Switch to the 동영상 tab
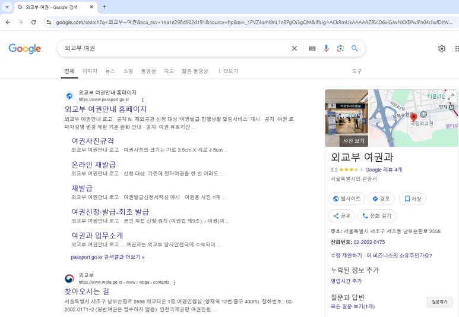 [148, 71]
